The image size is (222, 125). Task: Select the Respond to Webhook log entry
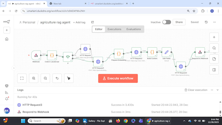pos(118,112)
